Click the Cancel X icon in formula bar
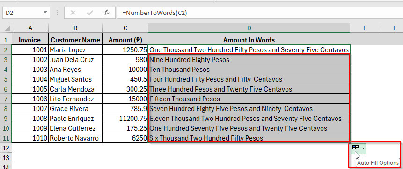 pyautogui.click(x=73, y=13)
